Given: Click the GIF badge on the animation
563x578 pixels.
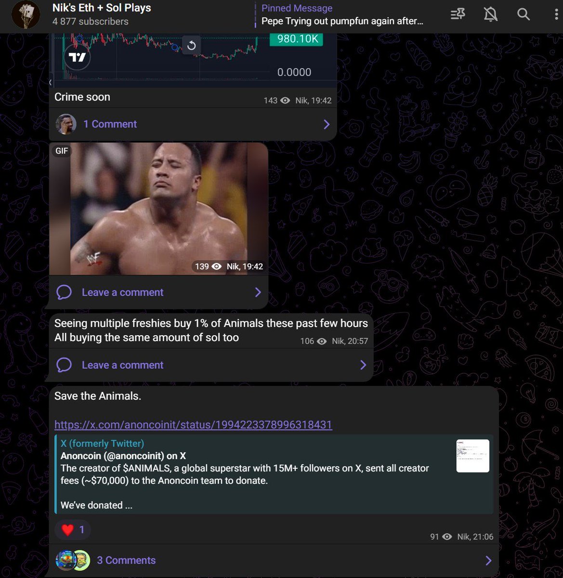Looking at the screenshot, I should 62,151.
